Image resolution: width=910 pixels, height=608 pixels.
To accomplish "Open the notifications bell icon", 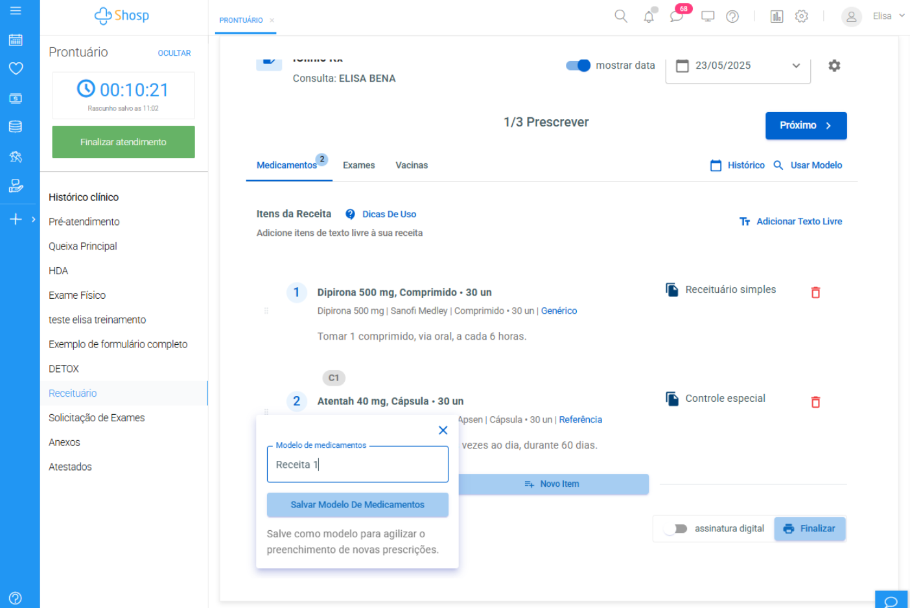I will 649,17.
